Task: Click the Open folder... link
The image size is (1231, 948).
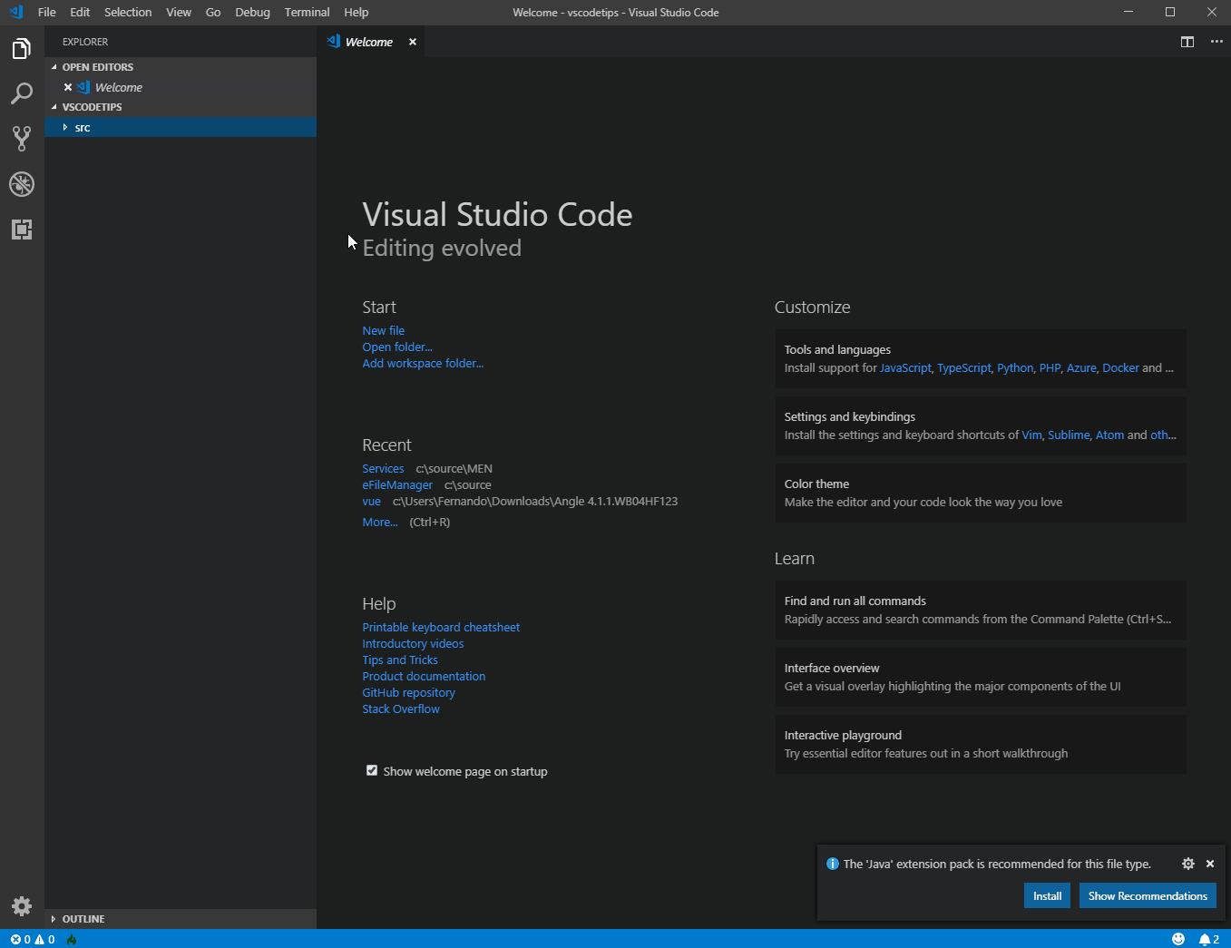Action: (x=397, y=347)
